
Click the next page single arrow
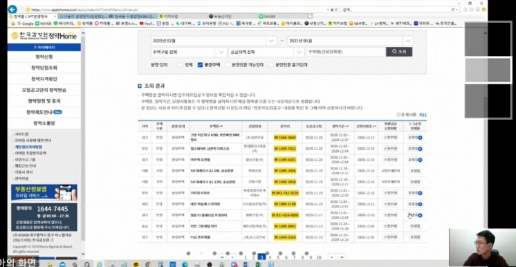332,257
